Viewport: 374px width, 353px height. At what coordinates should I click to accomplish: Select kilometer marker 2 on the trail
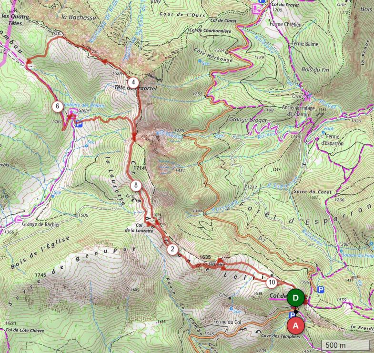click(x=172, y=250)
